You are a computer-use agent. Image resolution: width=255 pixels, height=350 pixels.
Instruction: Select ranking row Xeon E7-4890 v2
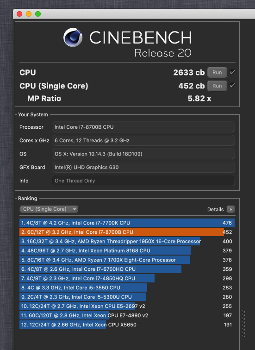pos(127,315)
